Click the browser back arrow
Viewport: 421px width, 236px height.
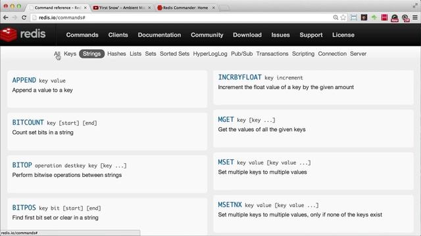click(x=6, y=18)
